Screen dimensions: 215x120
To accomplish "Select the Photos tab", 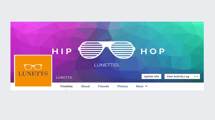I will coord(122,86).
